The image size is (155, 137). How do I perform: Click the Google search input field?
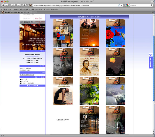click(140, 5)
